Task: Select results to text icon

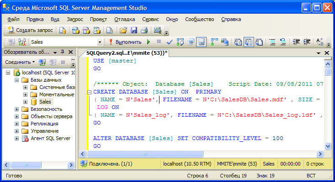Action: 238,42
